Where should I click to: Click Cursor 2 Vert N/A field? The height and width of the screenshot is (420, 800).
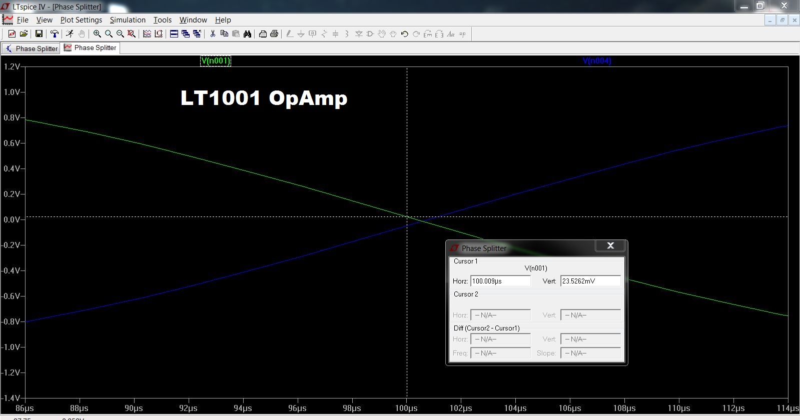[x=590, y=315]
